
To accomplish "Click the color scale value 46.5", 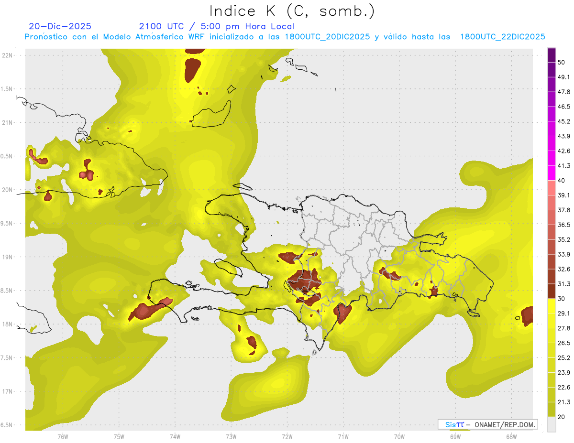I will 564,107.
